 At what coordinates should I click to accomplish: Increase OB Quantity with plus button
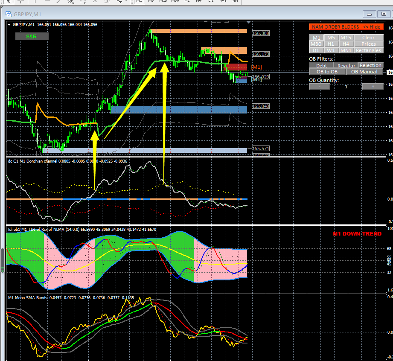pyautogui.click(x=373, y=87)
